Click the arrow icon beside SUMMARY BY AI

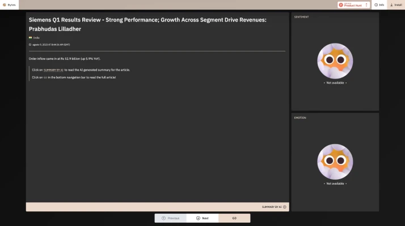click(285, 207)
